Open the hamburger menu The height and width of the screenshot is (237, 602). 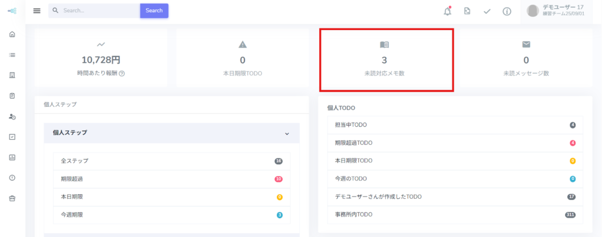(37, 11)
